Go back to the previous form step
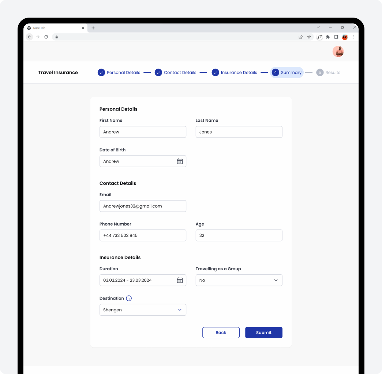 [221, 332]
